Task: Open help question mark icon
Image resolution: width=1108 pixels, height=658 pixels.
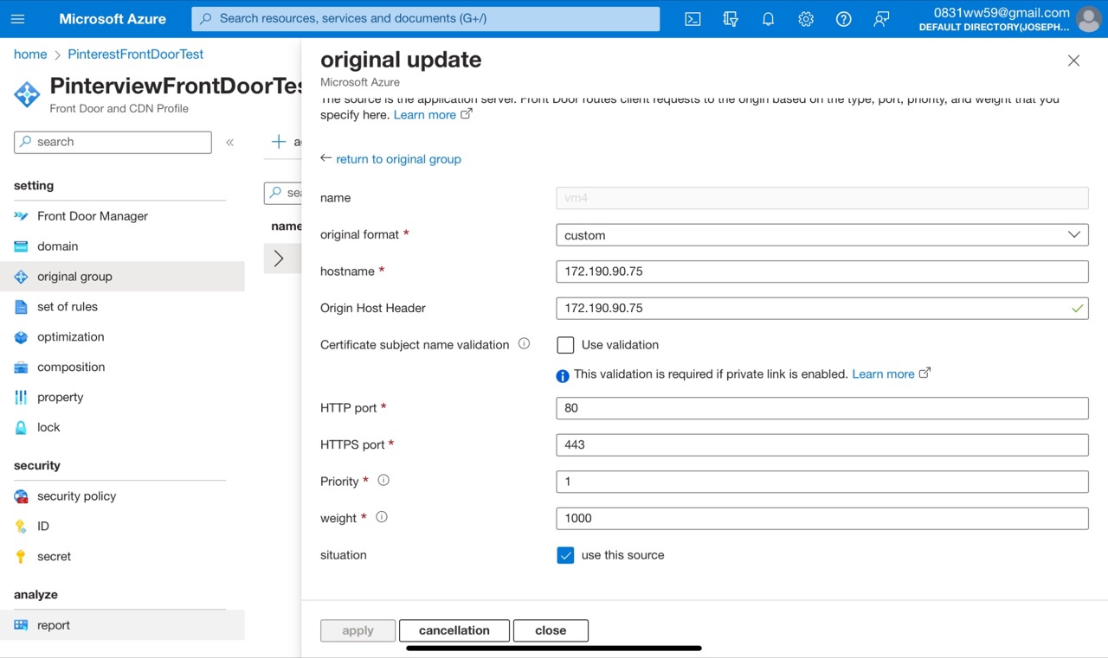Action: coord(843,19)
